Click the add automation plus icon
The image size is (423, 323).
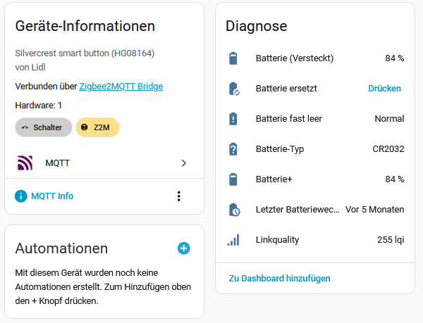click(183, 248)
